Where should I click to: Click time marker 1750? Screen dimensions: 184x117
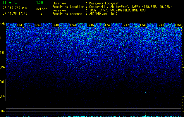(178, 25)
